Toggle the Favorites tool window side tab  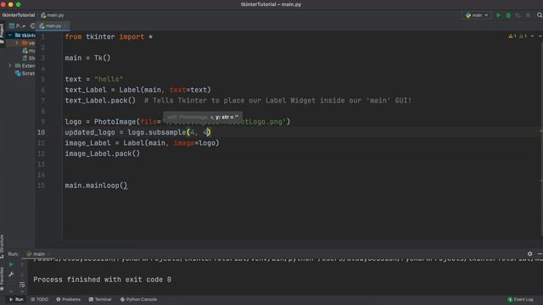pos(2,279)
